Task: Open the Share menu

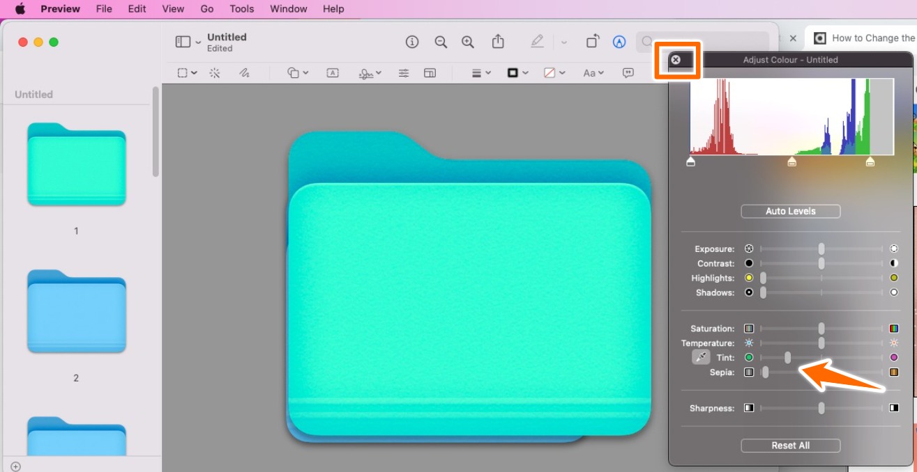Action: pyautogui.click(x=498, y=42)
